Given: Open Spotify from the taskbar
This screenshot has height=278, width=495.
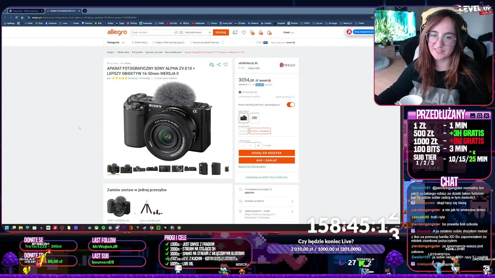Looking at the screenshot, I should (103, 228).
